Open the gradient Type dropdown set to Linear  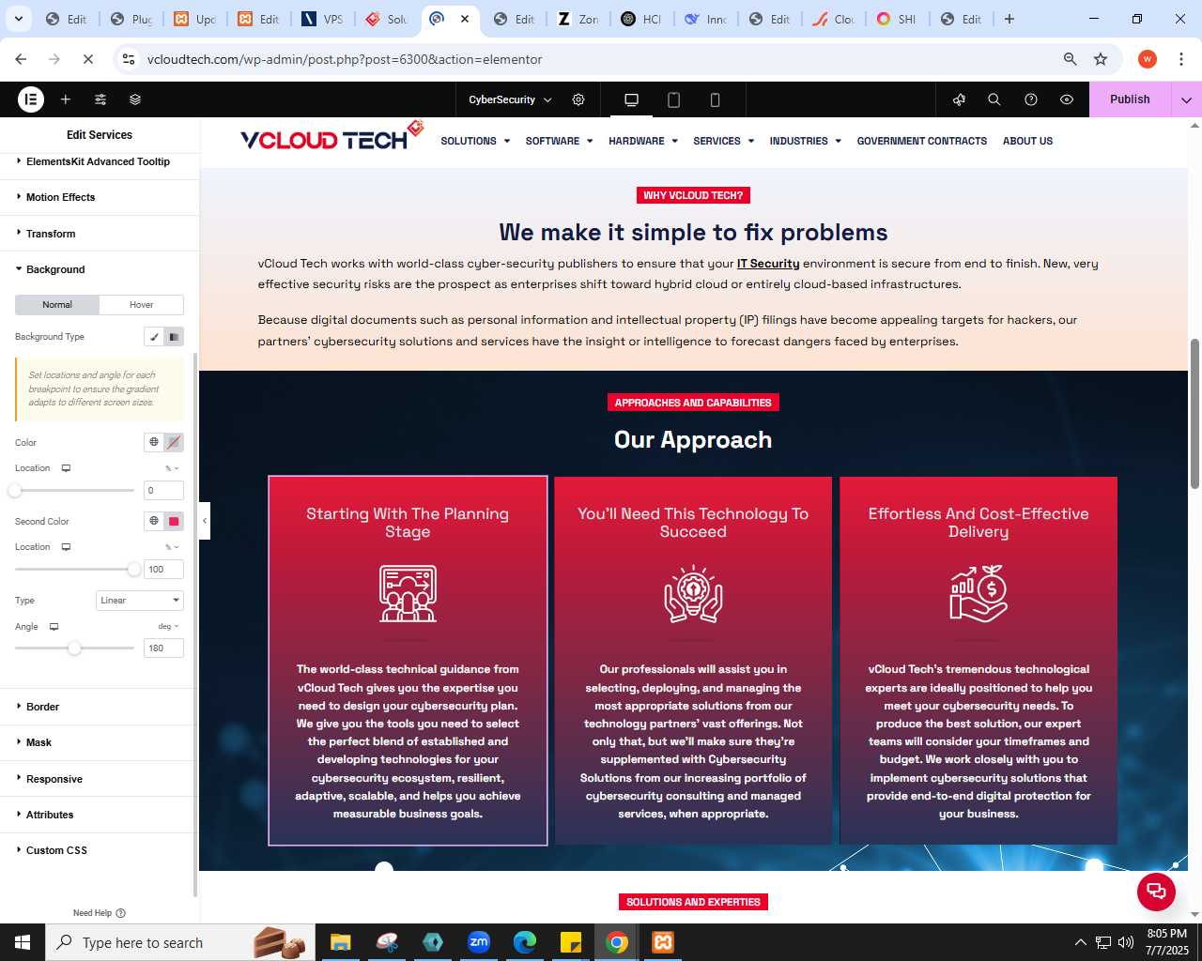click(140, 601)
